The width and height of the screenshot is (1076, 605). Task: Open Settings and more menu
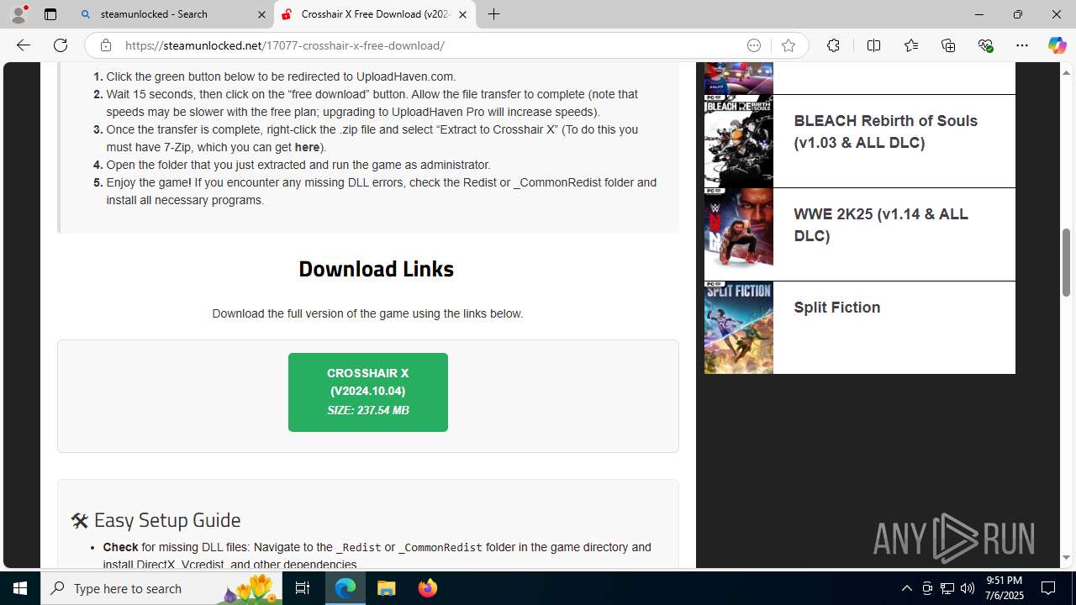1022,45
